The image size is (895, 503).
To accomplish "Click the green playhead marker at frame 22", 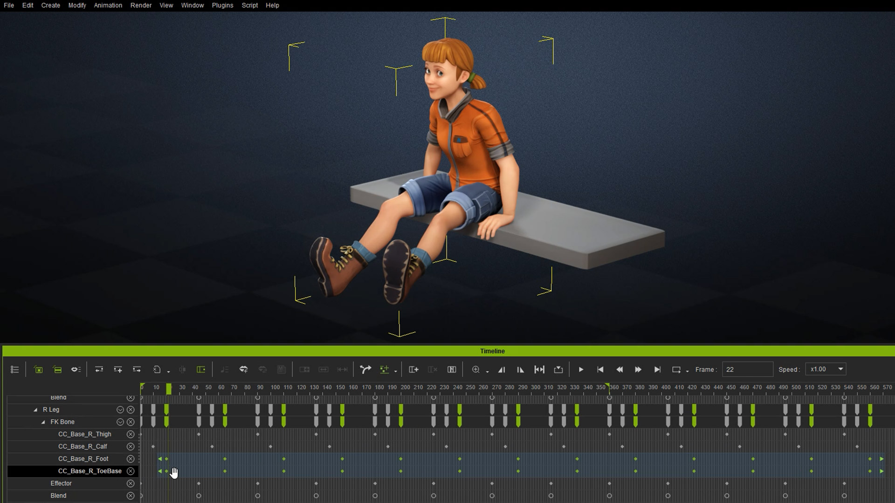I will [x=169, y=389].
